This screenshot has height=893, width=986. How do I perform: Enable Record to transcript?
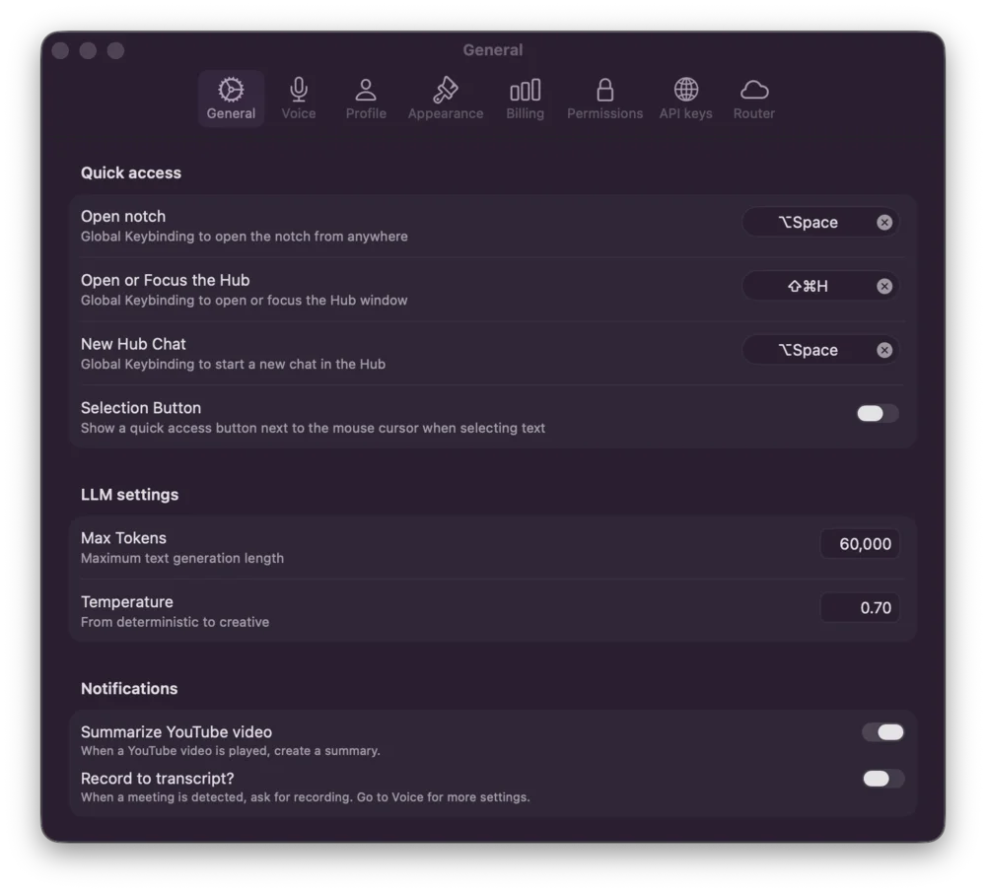click(882, 778)
